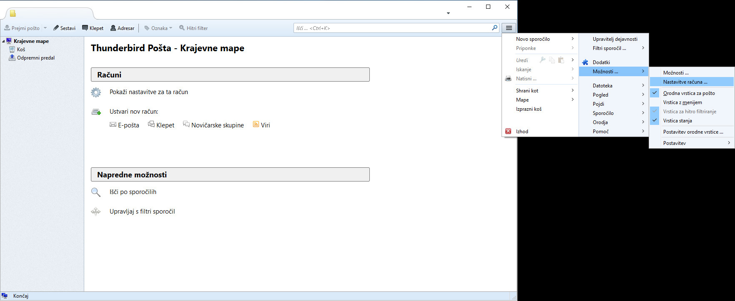Click the Viri link
735x301 pixels.
coord(266,125)
